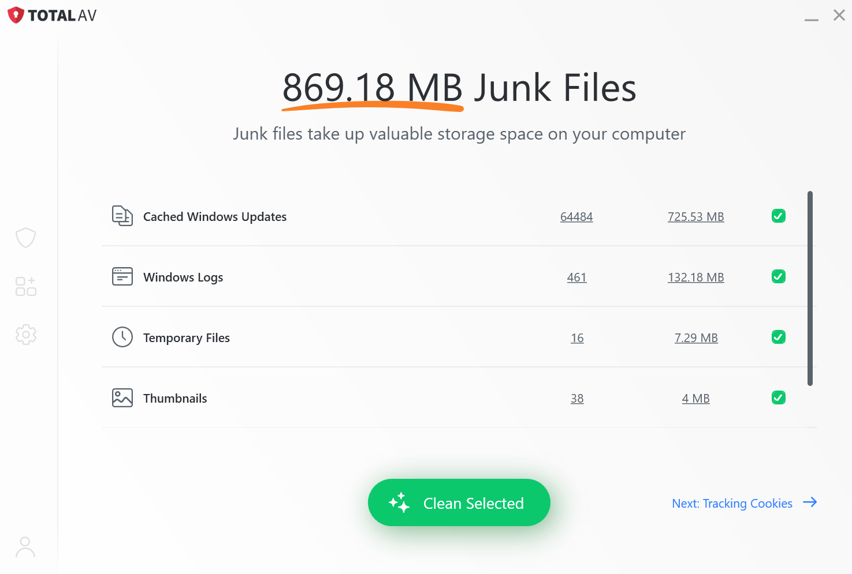Uncheck the Temporary Files checkbox
852x574 pixels.
coord(779,337)
